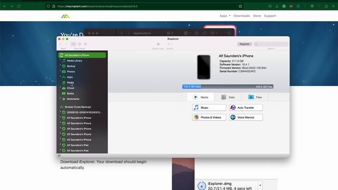Click the iPhone icon in the selected sidebar row
This screenshot has width=338, height=190.
(62, 55)
